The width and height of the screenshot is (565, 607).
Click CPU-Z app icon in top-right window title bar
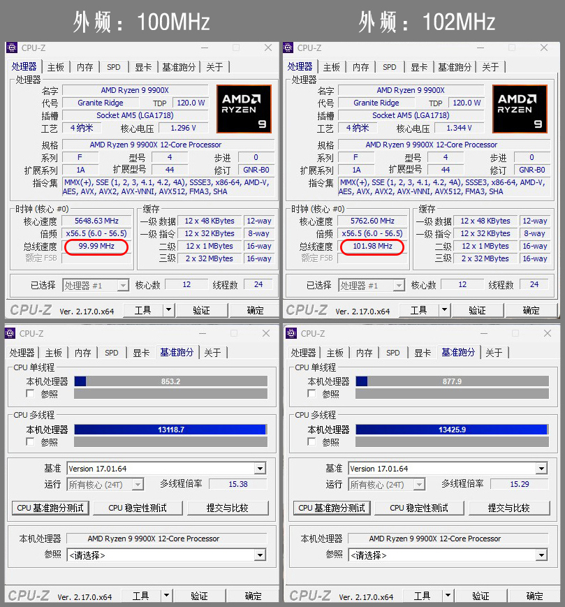288,47
